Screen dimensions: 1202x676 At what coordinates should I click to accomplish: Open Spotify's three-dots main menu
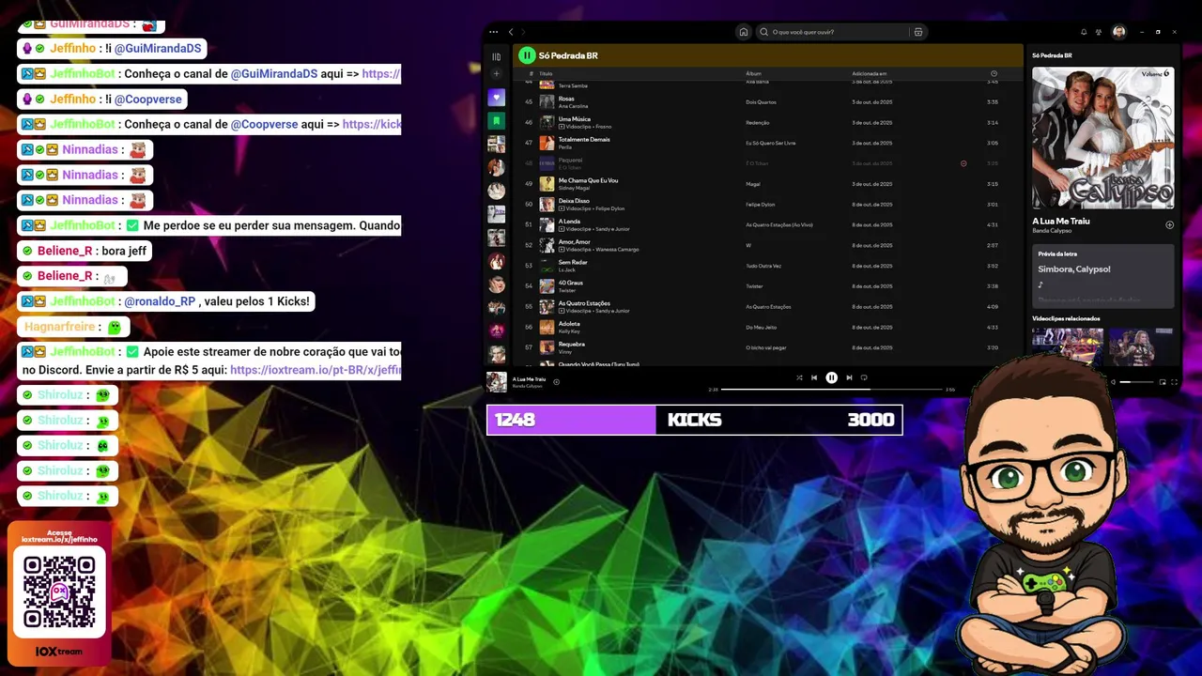point(494,32)
